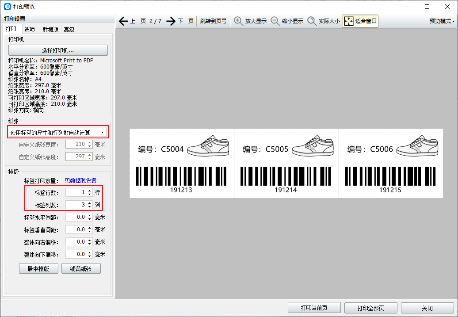Switch to the 打印 tab
The height and width of the screenshot is (317, 458).
pyautogui.click(x=11, y=29)
